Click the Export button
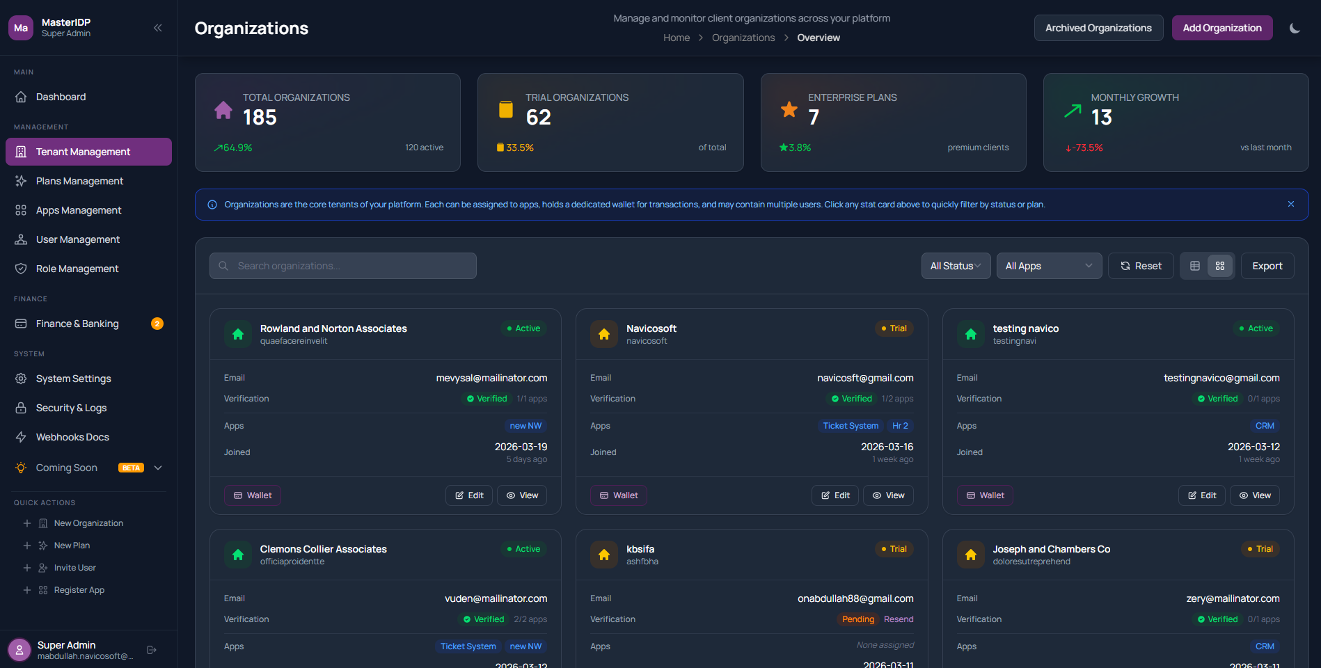This screenshot has height=668, width=1321. (x=1267, y=266)
